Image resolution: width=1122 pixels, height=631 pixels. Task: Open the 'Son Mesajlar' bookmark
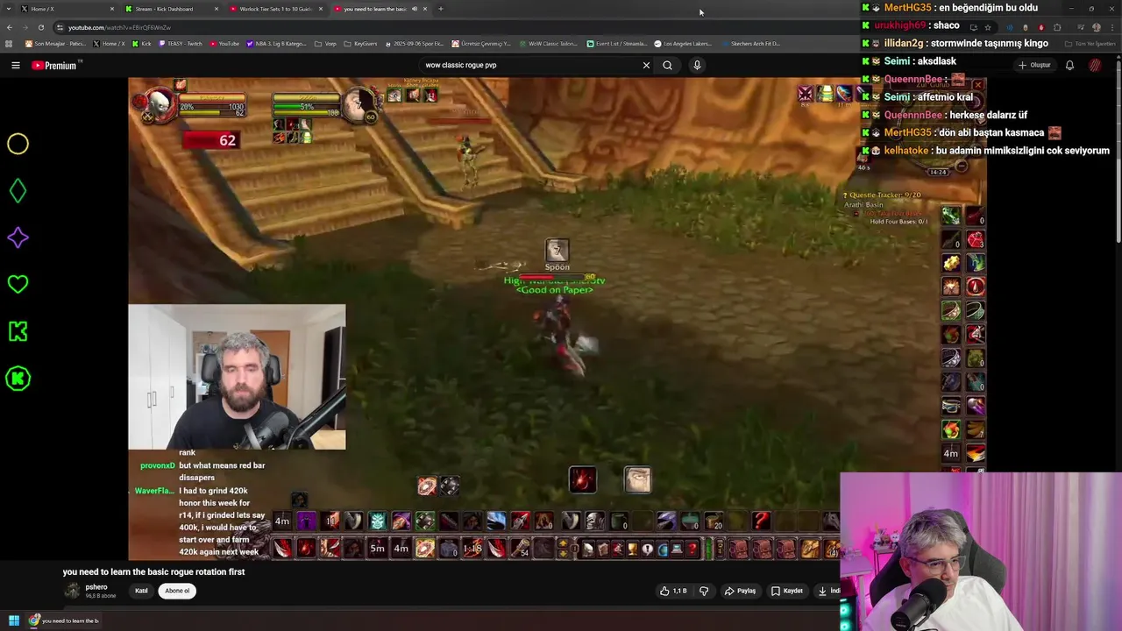coord(55,43)
